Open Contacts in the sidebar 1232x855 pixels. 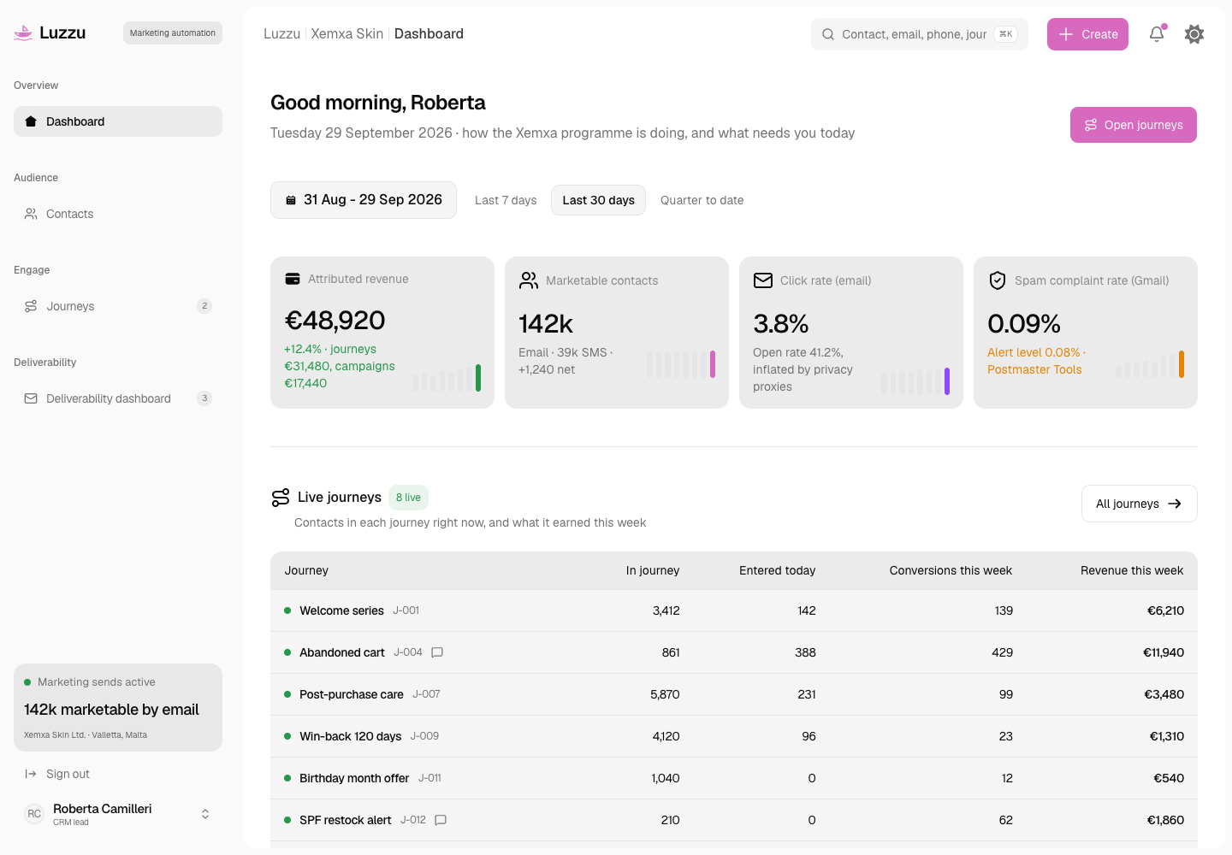click(118, 214)
